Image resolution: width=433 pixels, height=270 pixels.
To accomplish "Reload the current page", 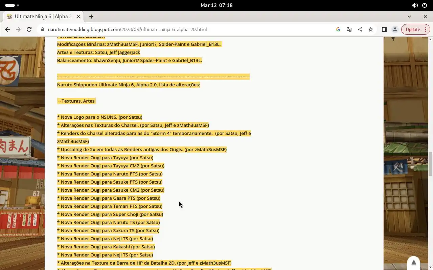I will pyautogui.click(x=29, y=29).
